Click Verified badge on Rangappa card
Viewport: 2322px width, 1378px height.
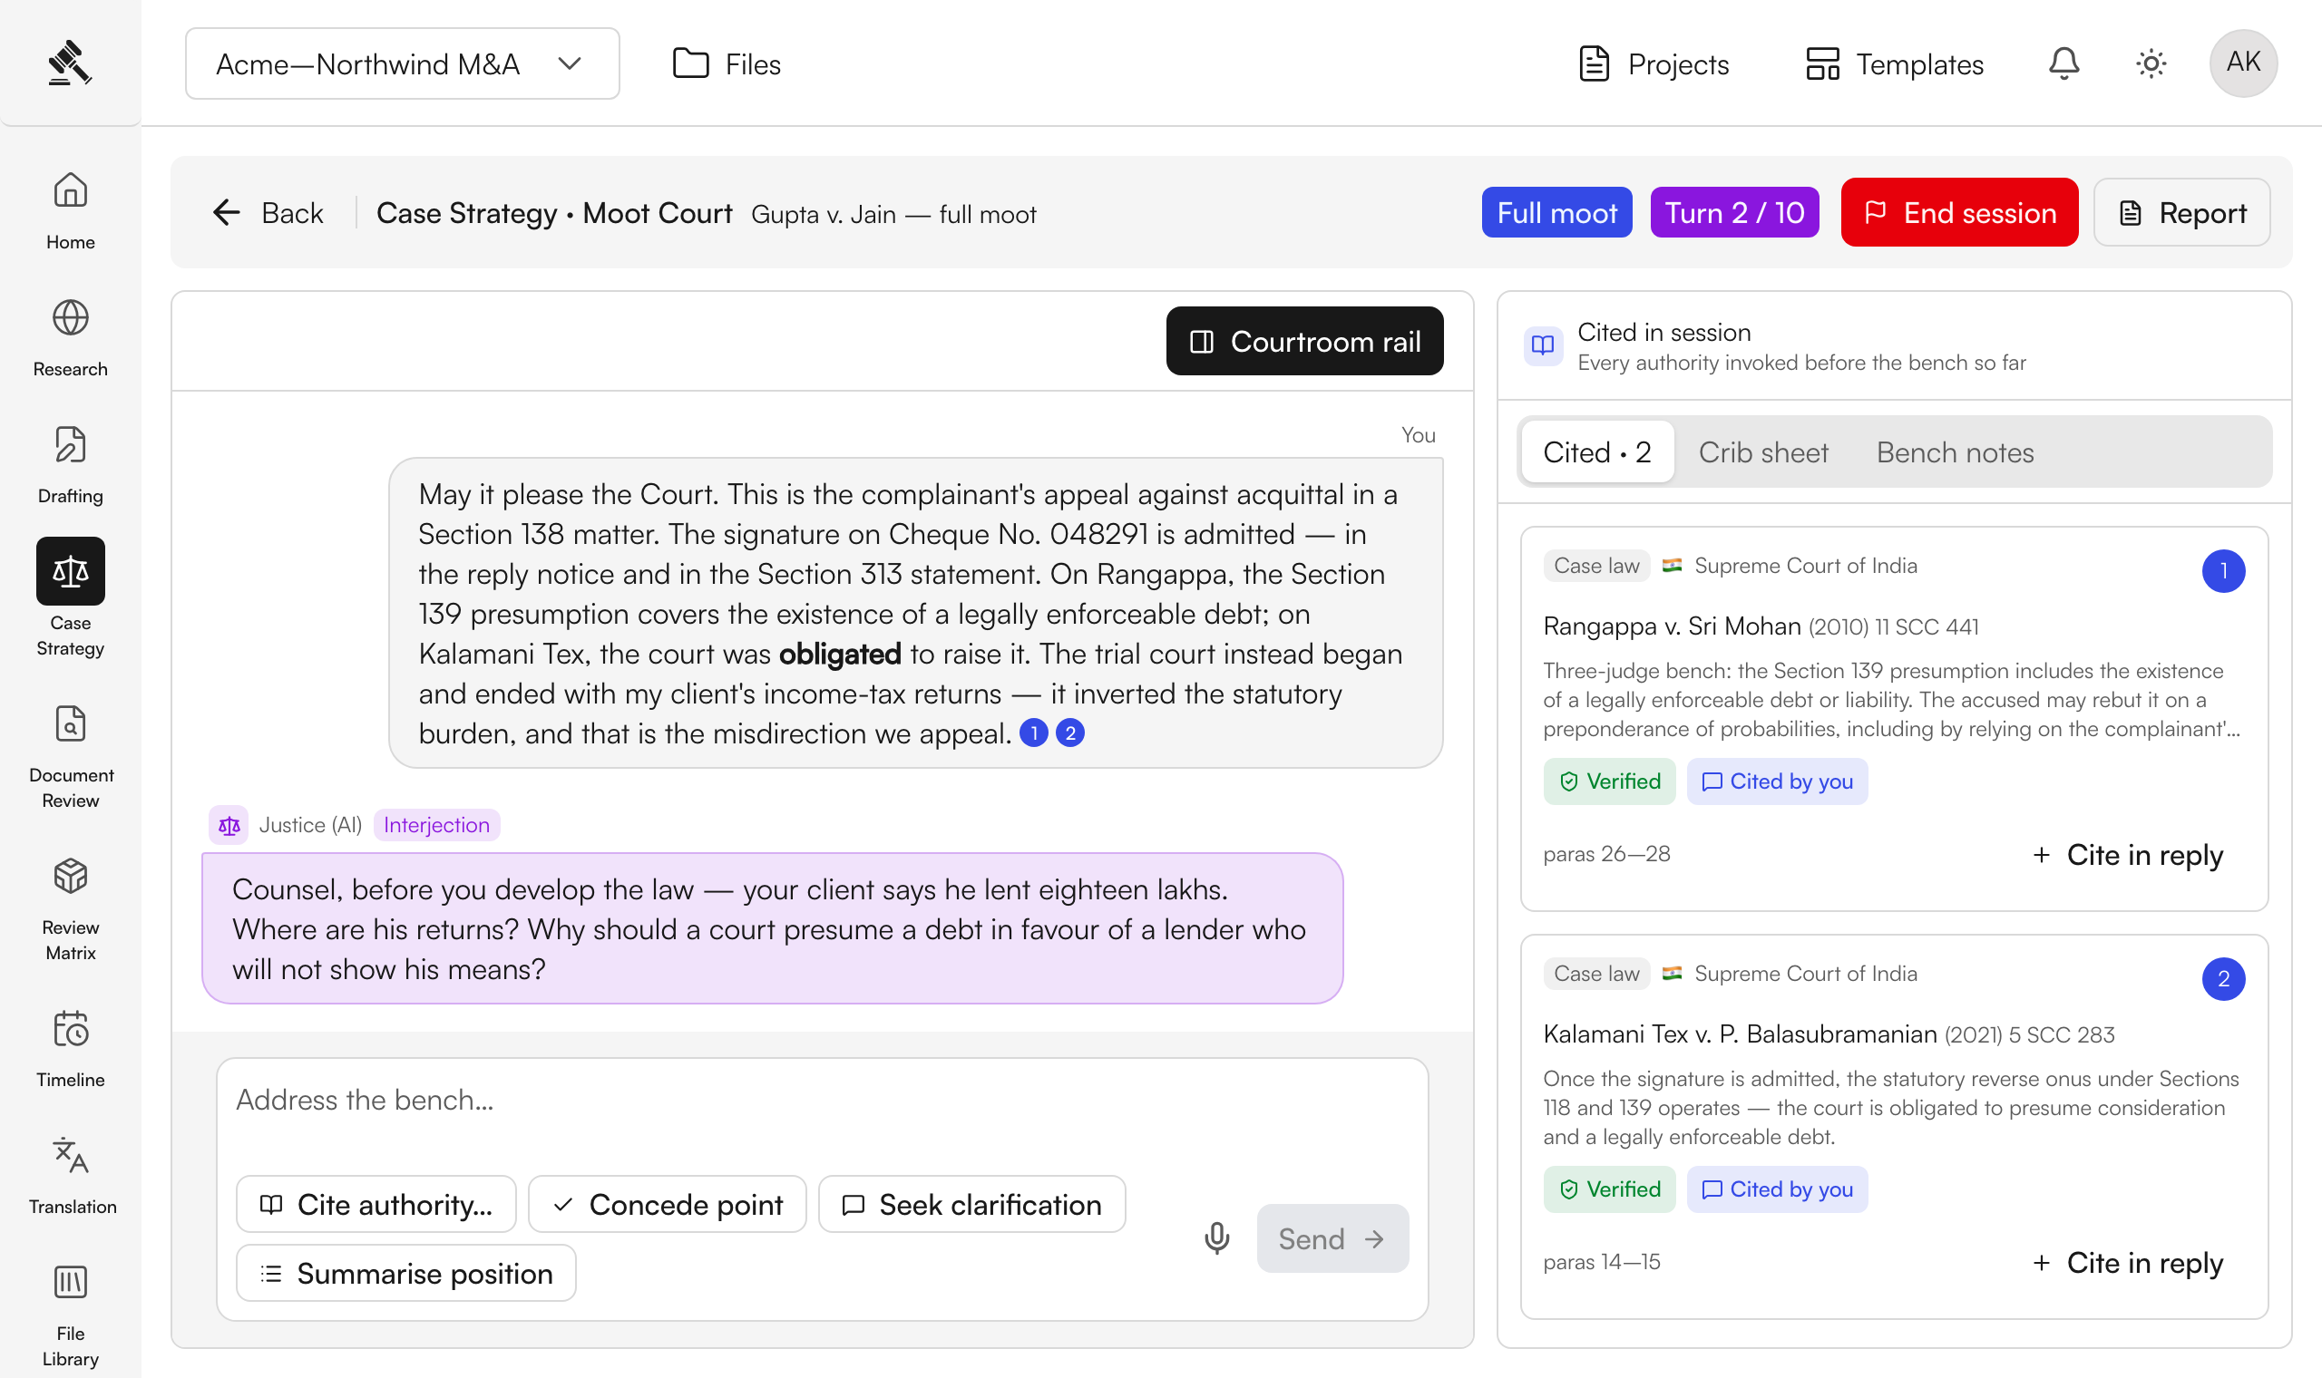tap(1610, 781)
